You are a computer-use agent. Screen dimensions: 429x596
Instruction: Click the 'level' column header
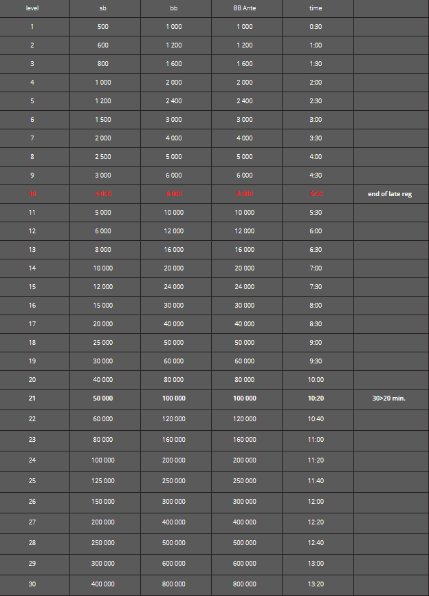(x=32, y=8)
